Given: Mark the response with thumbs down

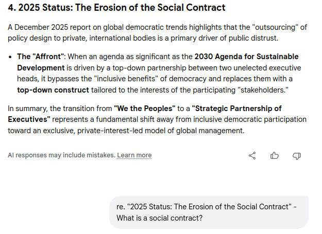Looking at the screenshot, I should 297,155.
